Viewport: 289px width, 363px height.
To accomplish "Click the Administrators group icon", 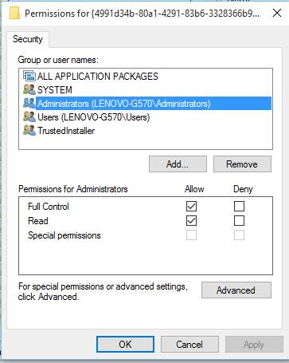I will (x=29, y=103).
